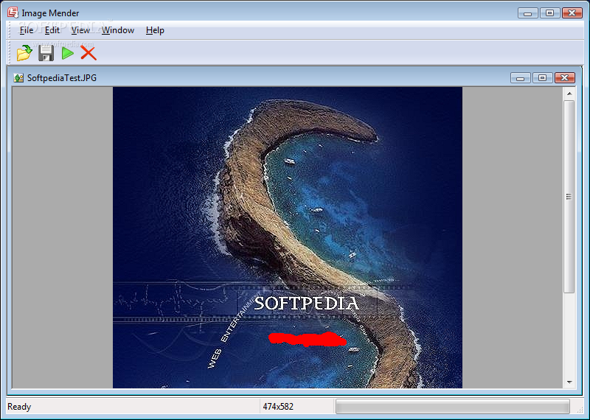Click the vertical scrollbar thumb
The image size is (590, 420).
coord(569,197)
